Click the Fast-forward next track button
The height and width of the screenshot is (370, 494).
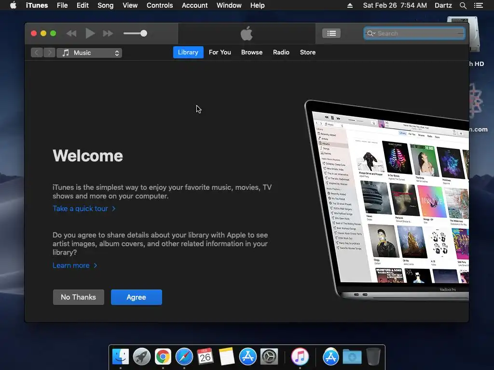[108, 33]
